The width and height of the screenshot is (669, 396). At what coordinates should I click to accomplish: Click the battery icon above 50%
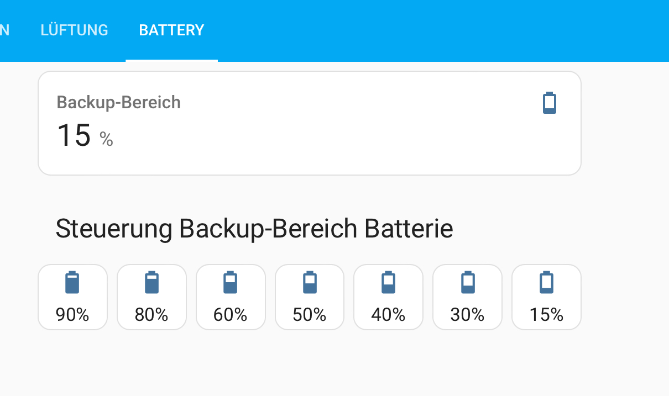click(310, 282)
